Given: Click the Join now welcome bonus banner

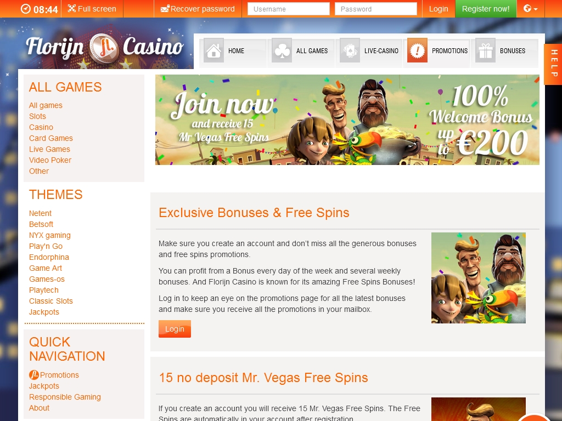Looking at the screenshot, I should [347, 120].
